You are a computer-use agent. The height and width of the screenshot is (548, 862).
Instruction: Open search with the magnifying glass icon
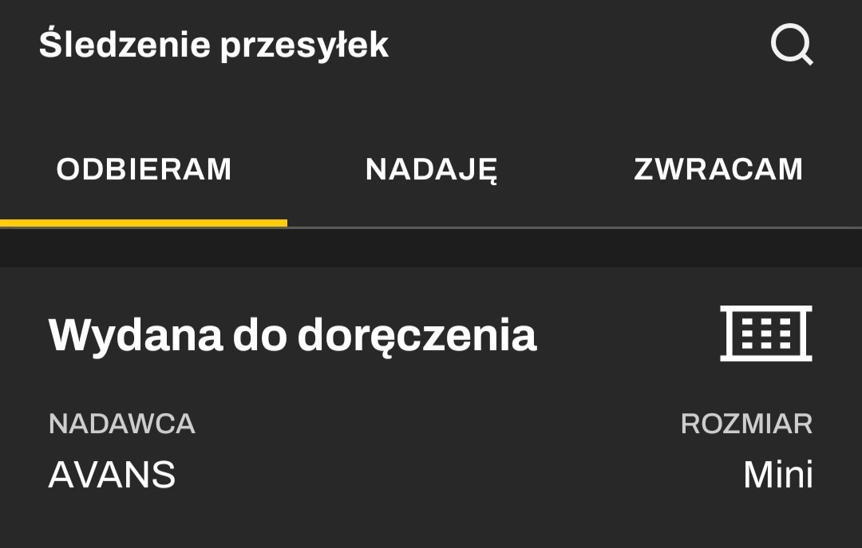(792, 44)
